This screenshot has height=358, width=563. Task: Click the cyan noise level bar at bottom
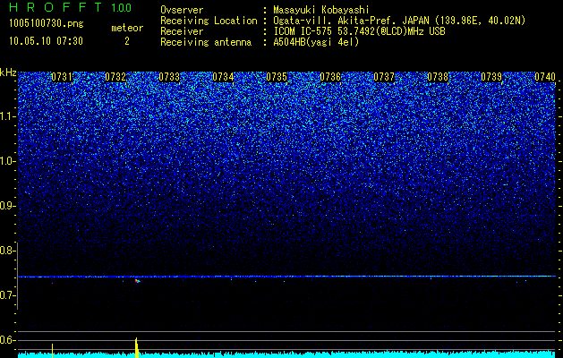tap(287, 354)
